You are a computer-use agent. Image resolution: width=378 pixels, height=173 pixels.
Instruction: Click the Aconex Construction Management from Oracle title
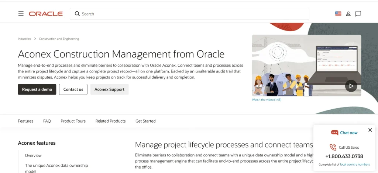121,54
